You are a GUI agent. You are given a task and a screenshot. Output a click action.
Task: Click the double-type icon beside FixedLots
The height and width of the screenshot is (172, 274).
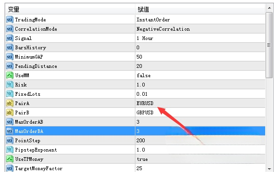10,94
